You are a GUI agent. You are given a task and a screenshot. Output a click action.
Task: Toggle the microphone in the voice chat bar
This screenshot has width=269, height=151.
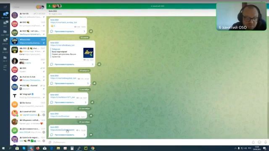coord(50,6)
